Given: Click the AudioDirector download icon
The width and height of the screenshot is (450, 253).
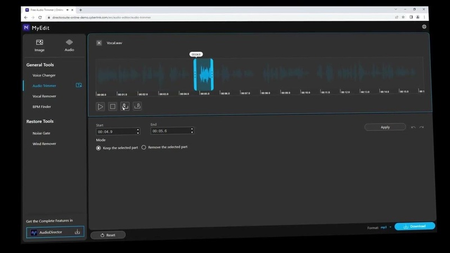Looking at the screenshot, I should (78, 232).
